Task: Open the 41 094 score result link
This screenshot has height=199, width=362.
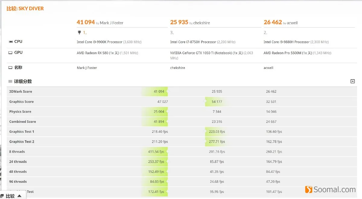Action: tap(86, 22)
